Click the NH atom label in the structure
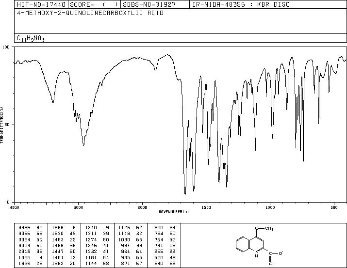Screen dimensions: 347x268 256,254
